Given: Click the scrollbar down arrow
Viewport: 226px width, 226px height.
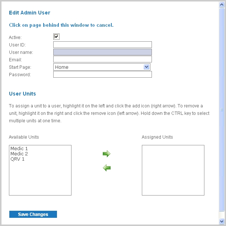Looking at the screenshot, I should (x=222, y=221).
